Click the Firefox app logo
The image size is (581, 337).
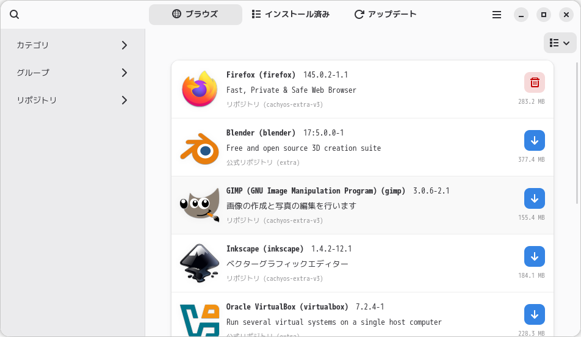[x=200, y=89]
